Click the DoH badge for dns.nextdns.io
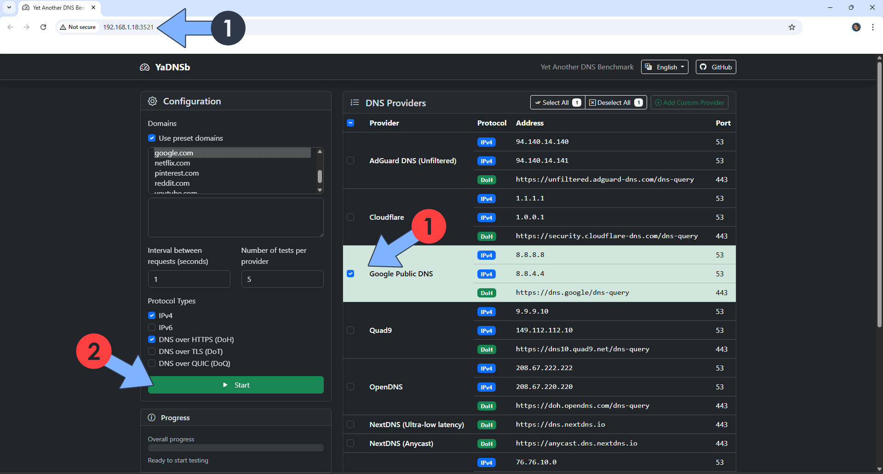 487,425
